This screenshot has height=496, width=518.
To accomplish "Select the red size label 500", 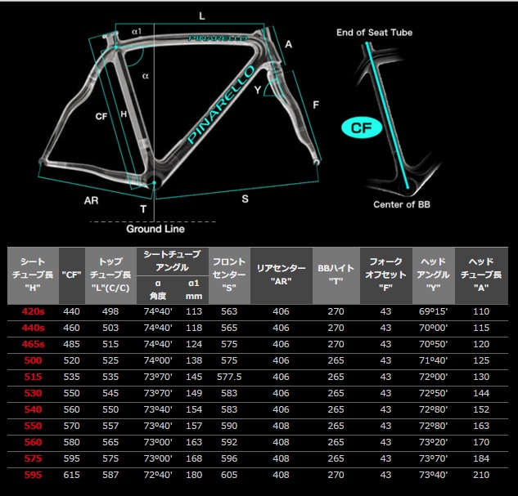I will pyautogui.click(x=33, y=360).
